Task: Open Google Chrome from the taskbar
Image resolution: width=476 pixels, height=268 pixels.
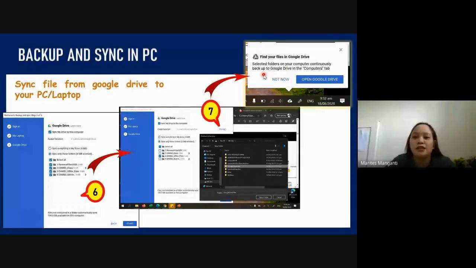Action: coord(165,206)
